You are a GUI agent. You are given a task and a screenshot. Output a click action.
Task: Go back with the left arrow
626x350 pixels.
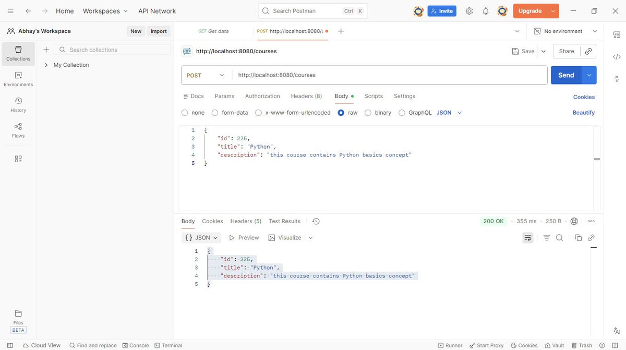coord(28,11)
